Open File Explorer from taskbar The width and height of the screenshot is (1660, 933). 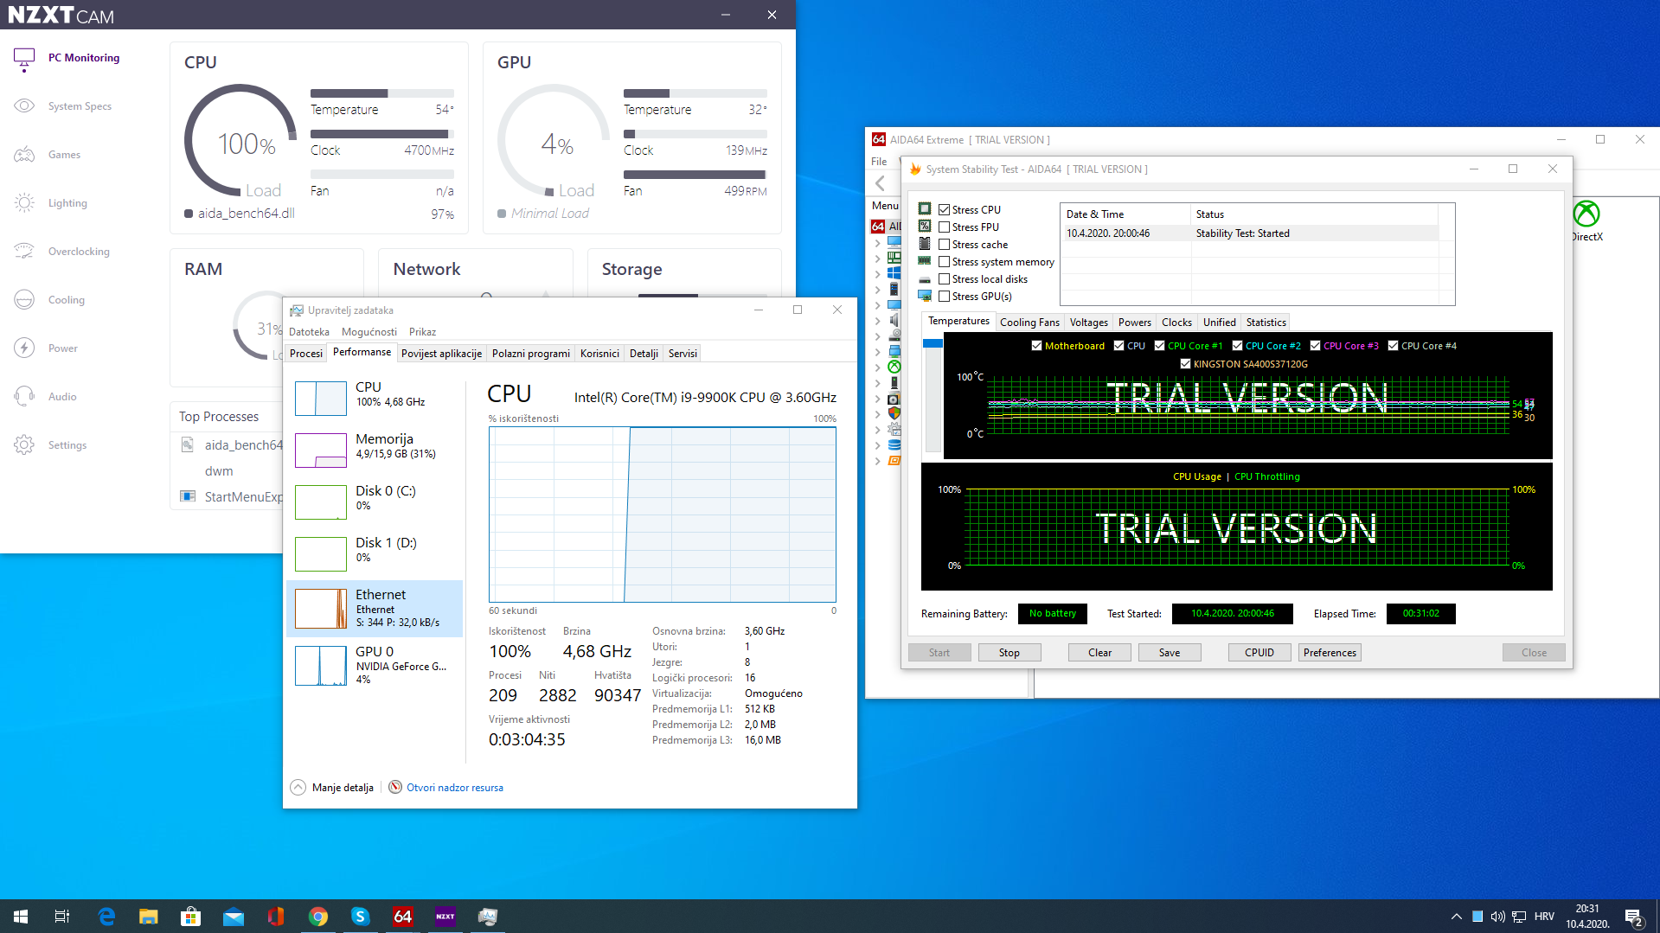[149, 917]
